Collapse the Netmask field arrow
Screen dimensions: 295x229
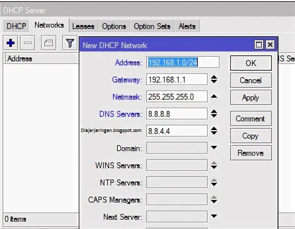(x=214, y=96)
